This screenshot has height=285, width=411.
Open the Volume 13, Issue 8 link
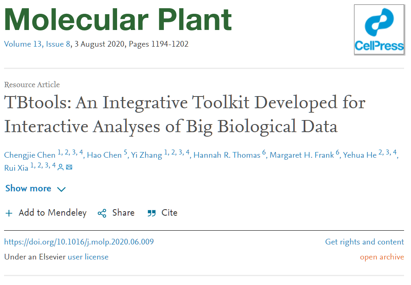click(37, 44)
